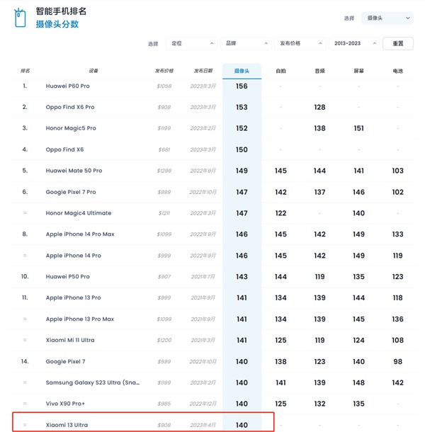The width and height of the screenshot is (425, 432).
Task: Click the 摄像头分数 subtitle
Action: [x=57, y=24]
